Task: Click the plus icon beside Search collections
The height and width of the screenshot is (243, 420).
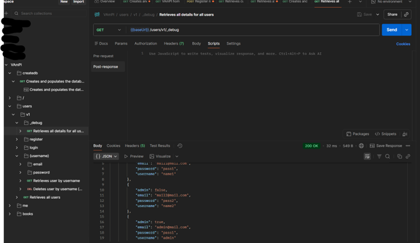Action: pyautogui.click(x=6, y=13)
